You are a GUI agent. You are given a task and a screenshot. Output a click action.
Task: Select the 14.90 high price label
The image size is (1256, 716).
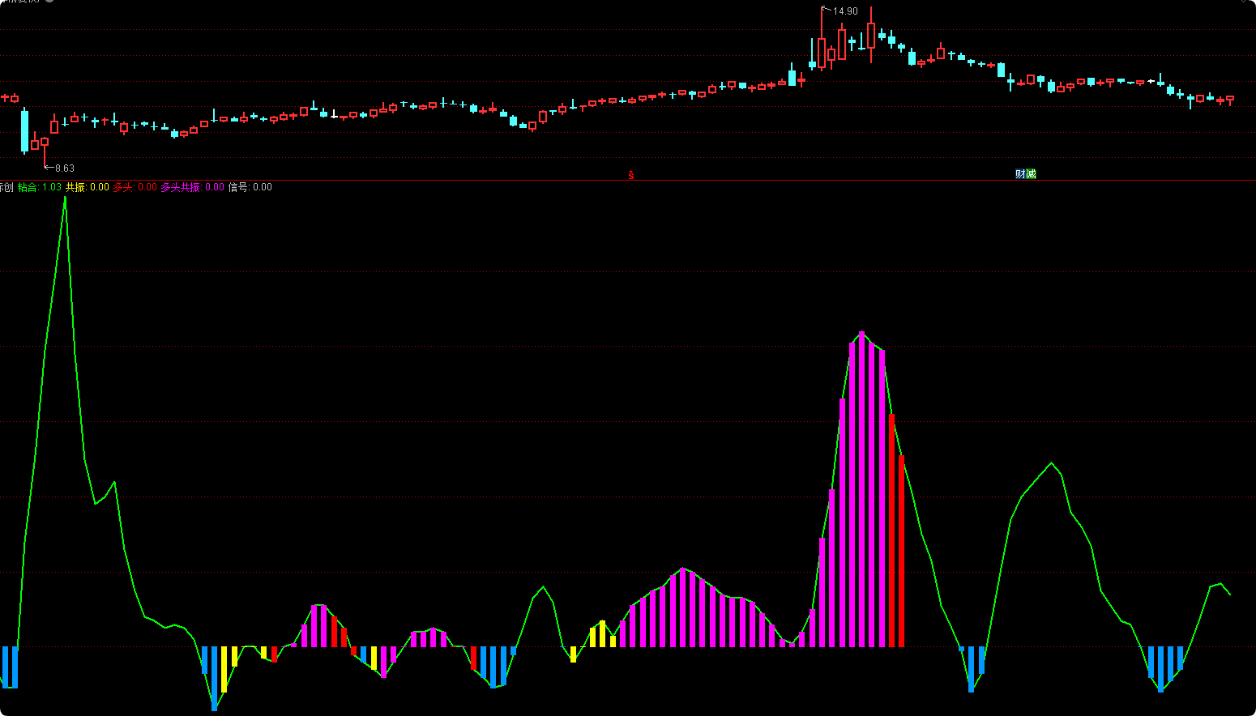point(845,11)
